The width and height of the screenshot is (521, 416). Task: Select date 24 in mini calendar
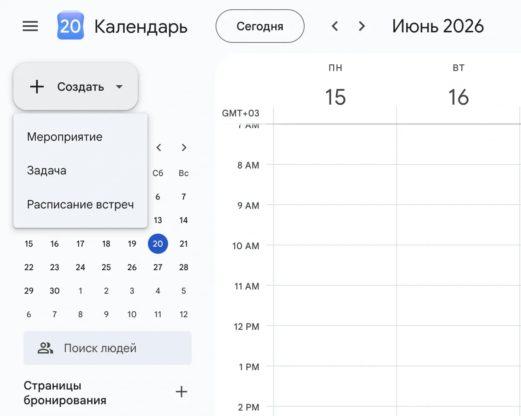point(80,267)
